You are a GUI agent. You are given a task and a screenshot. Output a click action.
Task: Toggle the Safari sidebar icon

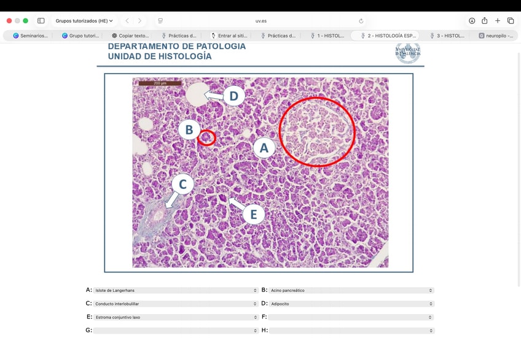click(x=41, y=21)
